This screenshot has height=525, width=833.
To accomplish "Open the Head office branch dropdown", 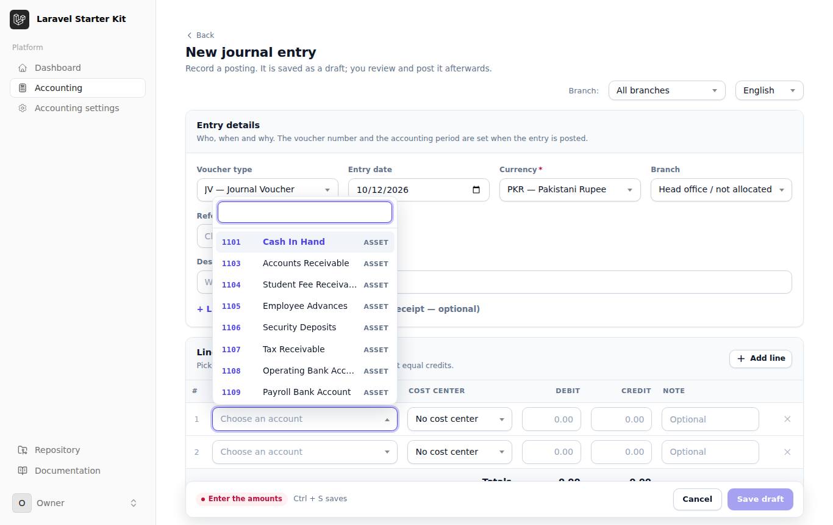I will [721, 189].
